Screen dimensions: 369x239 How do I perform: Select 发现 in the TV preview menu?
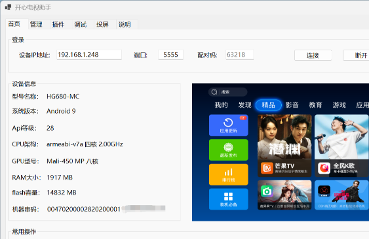pos(244,105)
